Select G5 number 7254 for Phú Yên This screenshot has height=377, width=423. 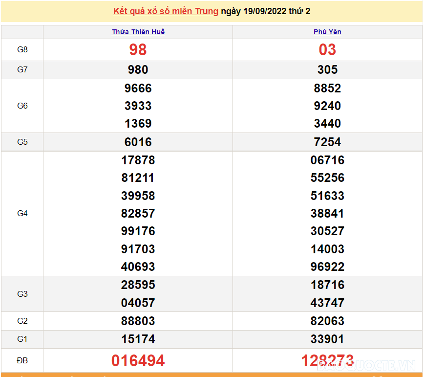327,142
